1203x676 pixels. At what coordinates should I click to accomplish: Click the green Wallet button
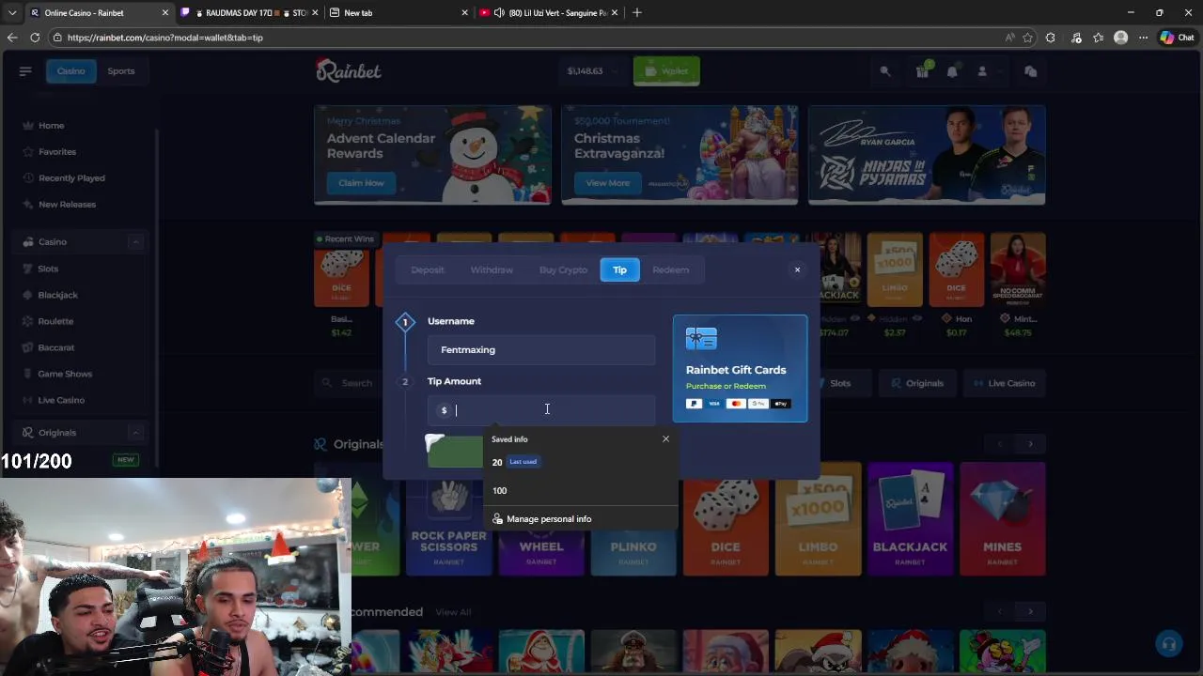point(666,71)
